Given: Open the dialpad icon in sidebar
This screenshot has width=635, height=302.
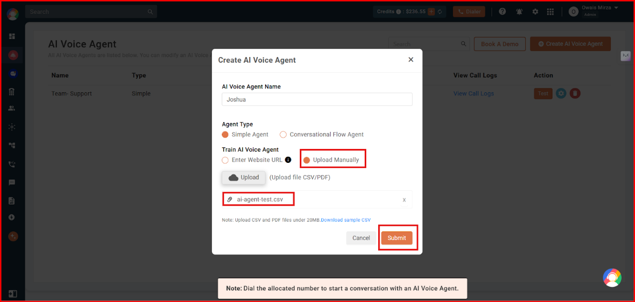Looking at the screenshot, I should pos(12,91).
